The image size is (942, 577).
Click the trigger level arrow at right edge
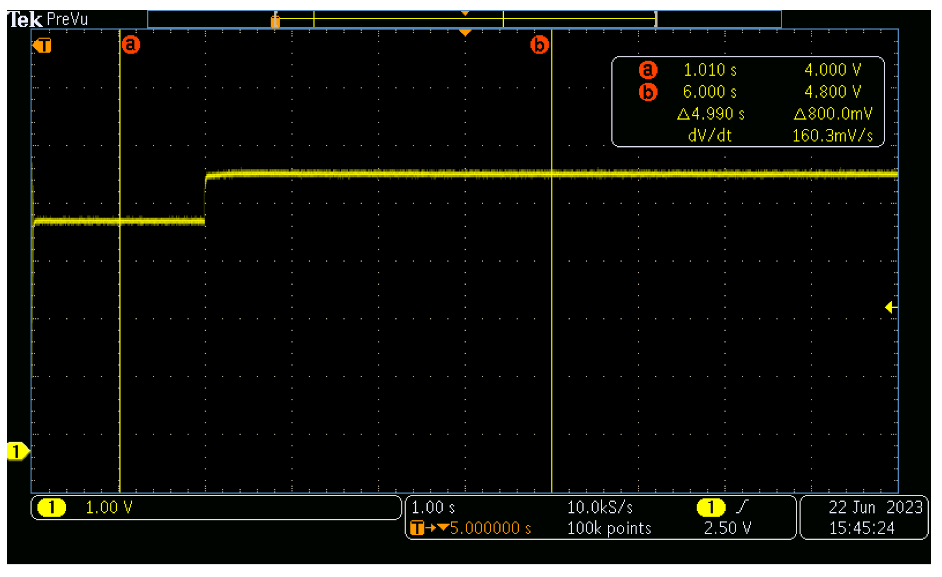[890, 307]
